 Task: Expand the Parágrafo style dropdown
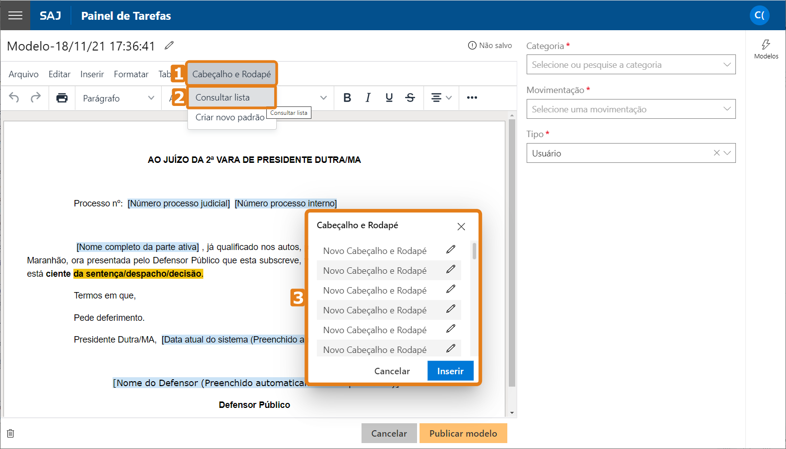119,98
